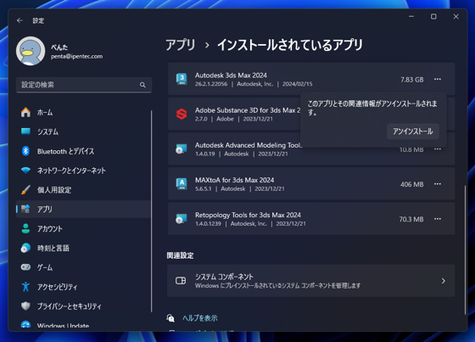Click the paintbrush personalization icon

(x=25, y=190)
